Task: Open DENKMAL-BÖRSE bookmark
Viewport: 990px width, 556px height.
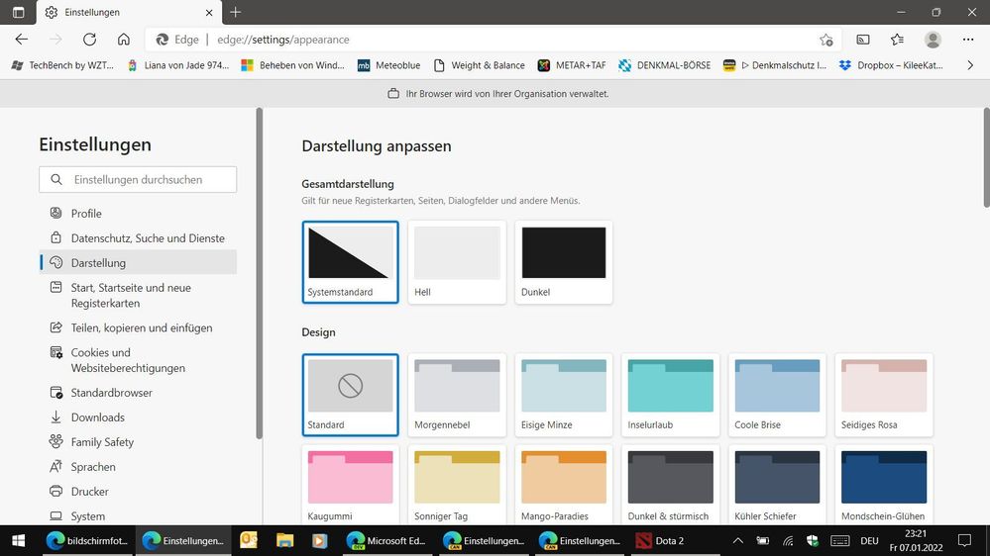Action: [664, 65]
